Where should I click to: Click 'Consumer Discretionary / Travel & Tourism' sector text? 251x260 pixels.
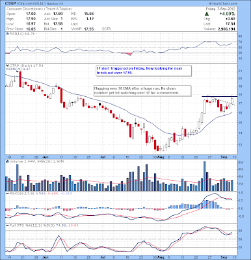pyautogui.click(x=39, y=9)
